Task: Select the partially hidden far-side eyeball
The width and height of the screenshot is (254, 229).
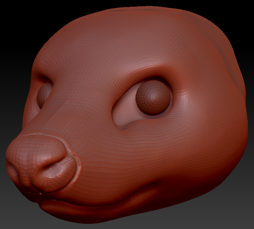Action: 44,95
